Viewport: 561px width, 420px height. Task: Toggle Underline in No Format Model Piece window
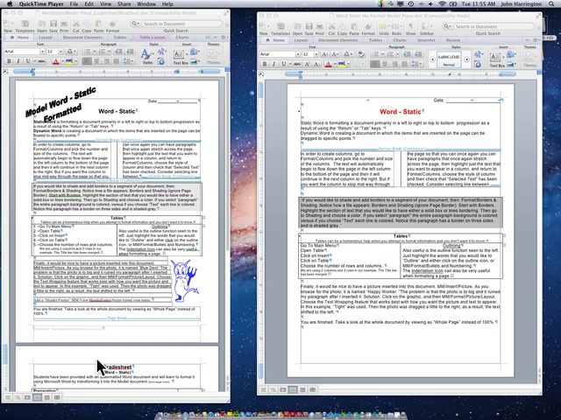point(283,64)
